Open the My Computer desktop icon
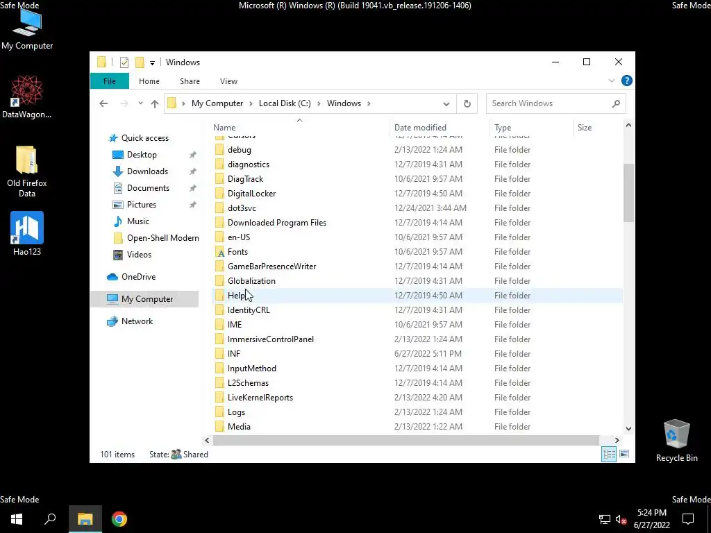 coord(27,29)
